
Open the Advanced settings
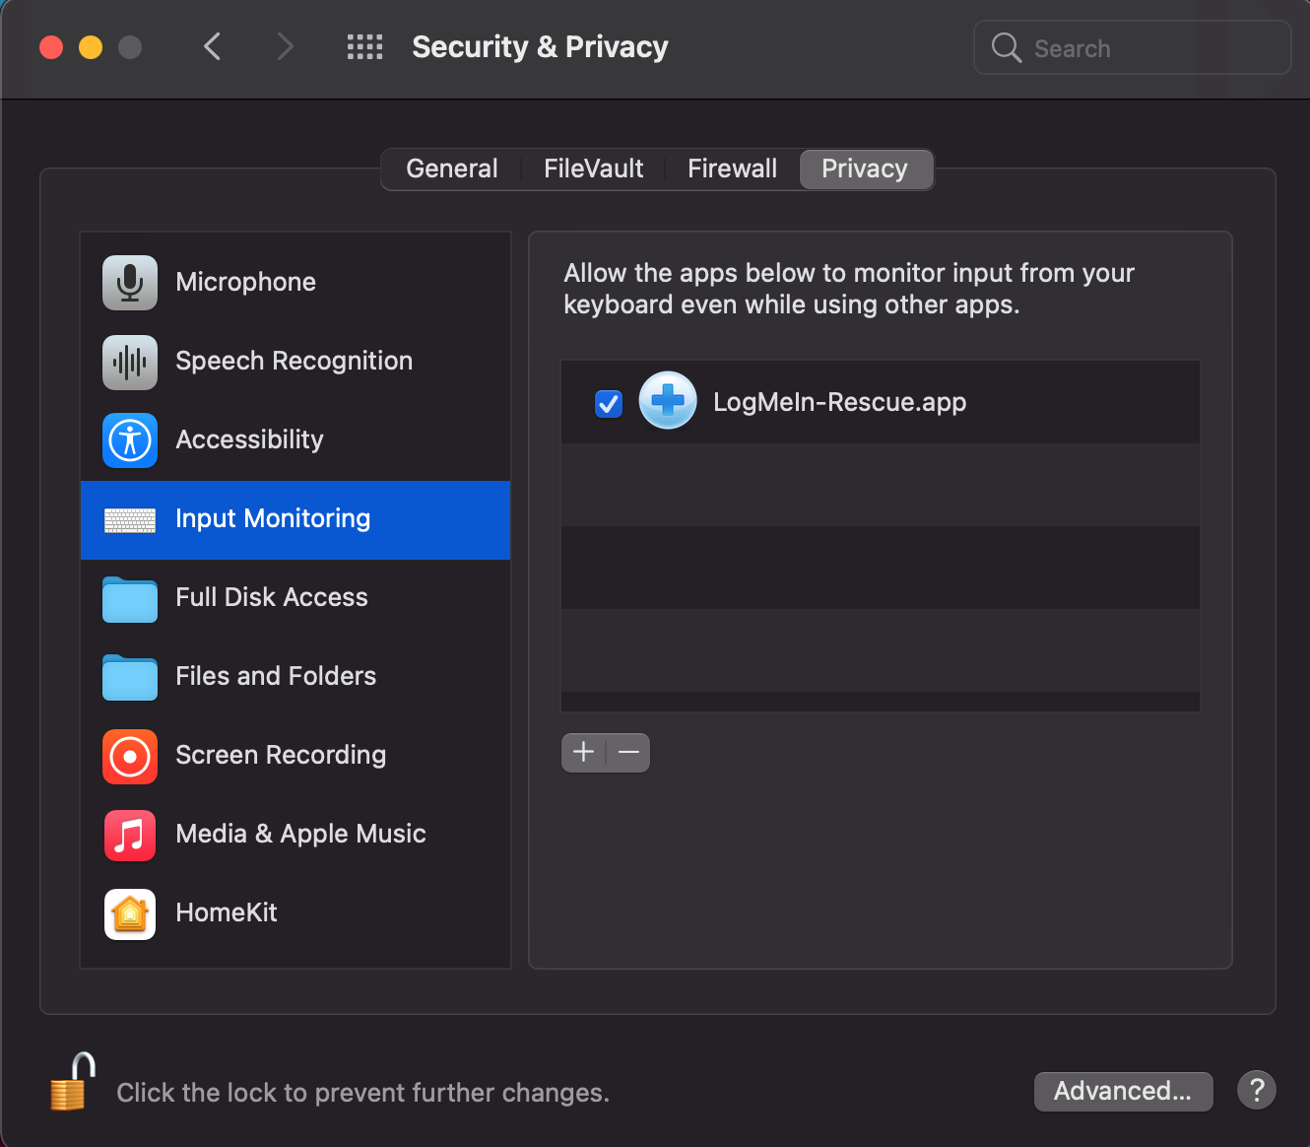pos(1123,1091)
